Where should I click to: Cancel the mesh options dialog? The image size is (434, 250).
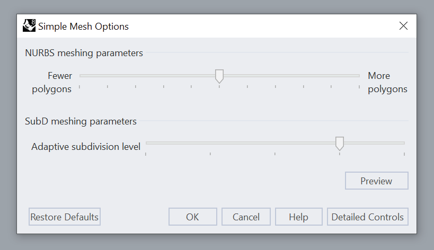point(246,217)
